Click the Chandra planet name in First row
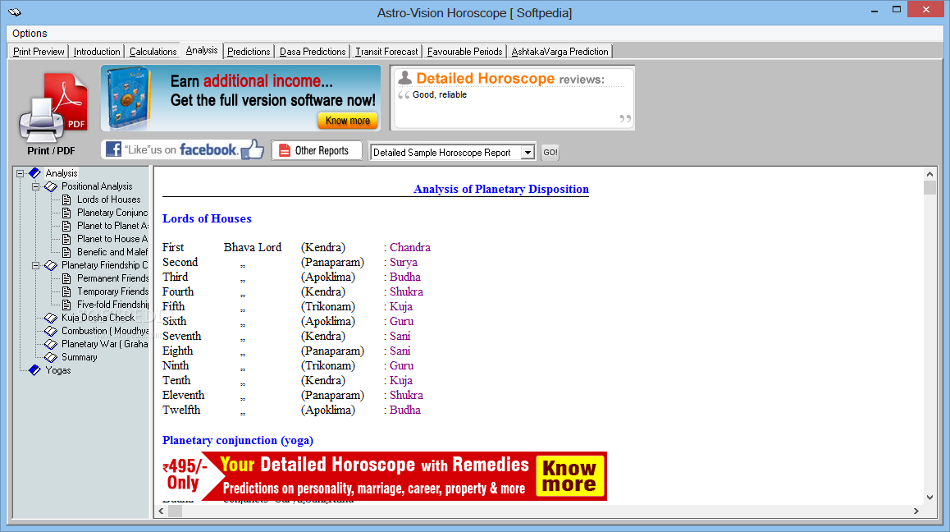Viewport: 950px width, 532px height. point(410,247)
